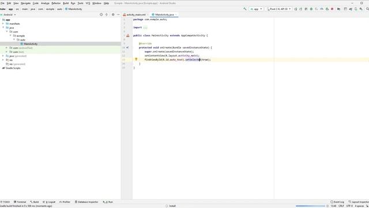The height and width of the screenshot is (208, 369).
Task: Open the Profiler tool window
Action: pos(65,202)
